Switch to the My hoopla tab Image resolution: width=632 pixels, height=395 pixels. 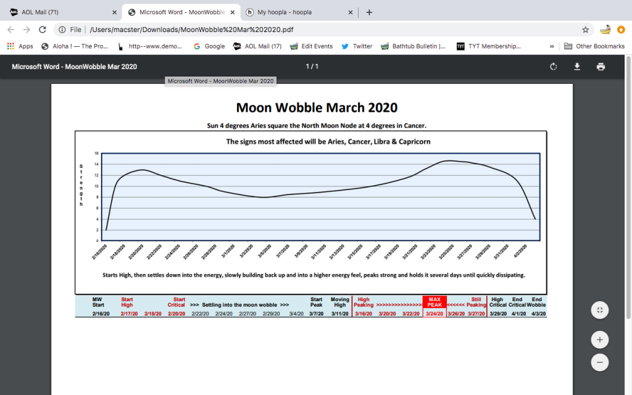pyautogui.click(x=299, y=12)
